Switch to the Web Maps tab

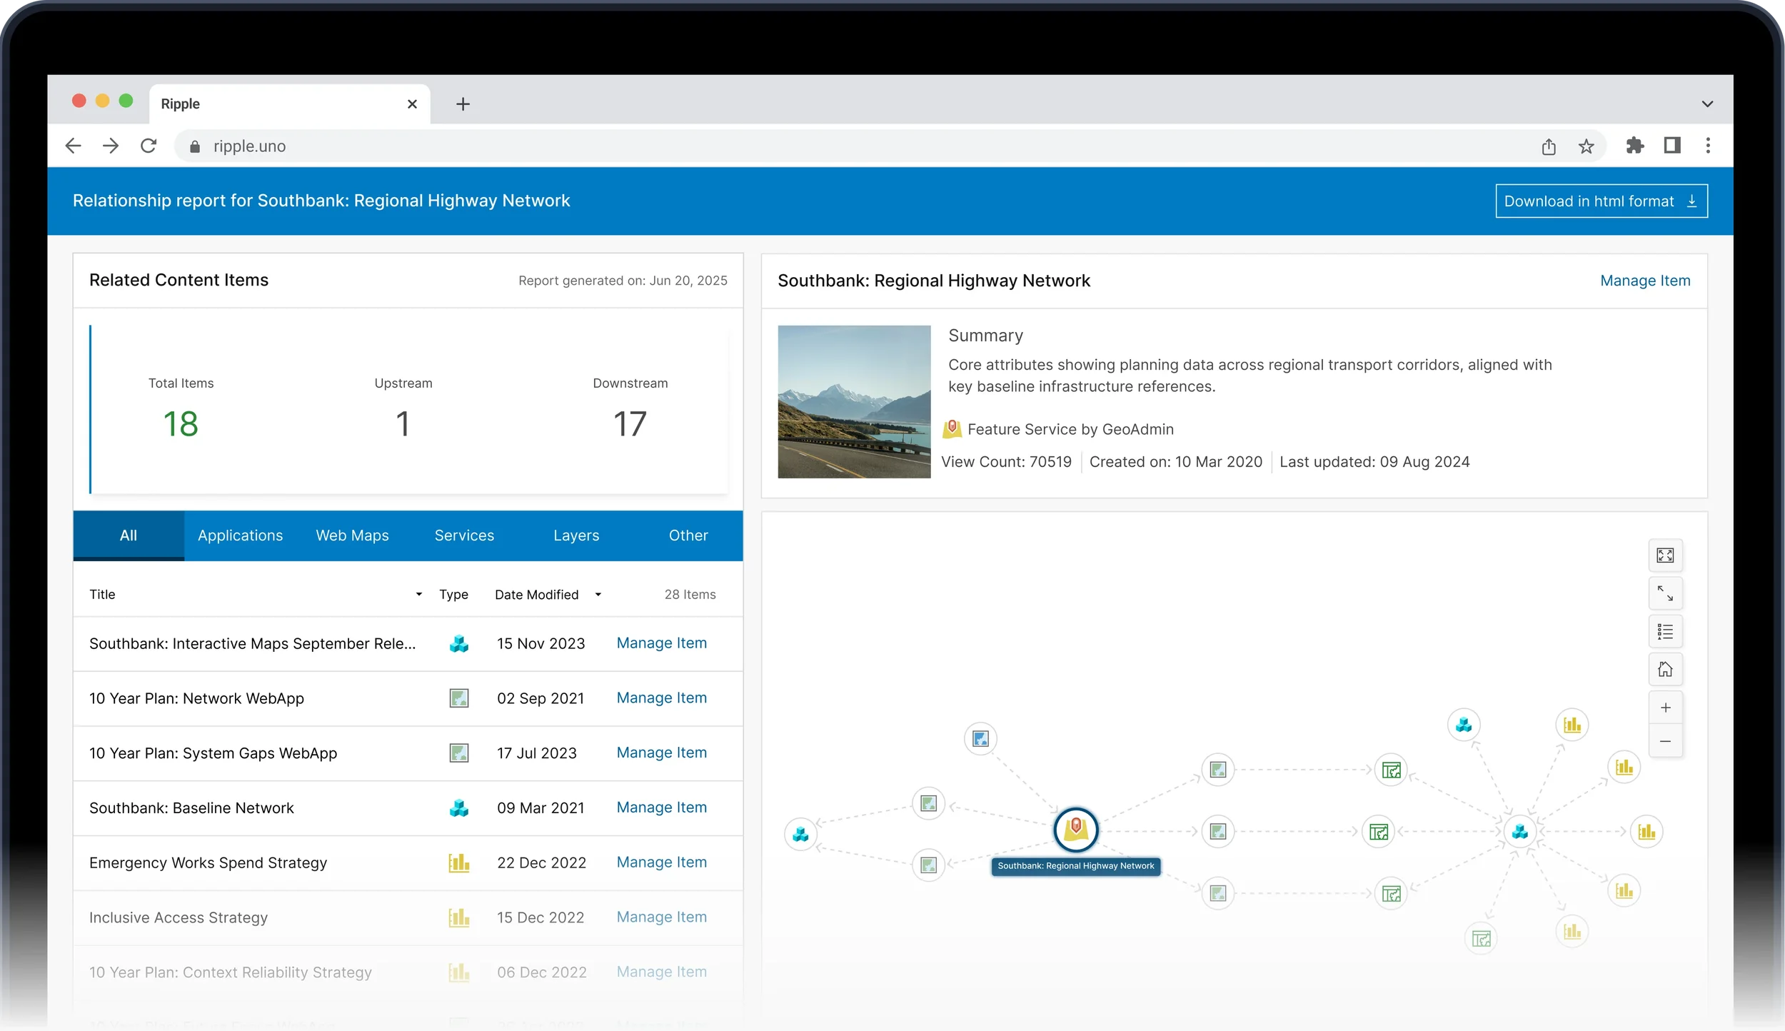pyautogui.click(x=352, y=535)
